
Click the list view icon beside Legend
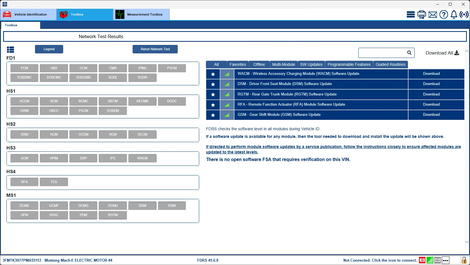[10, 50]
